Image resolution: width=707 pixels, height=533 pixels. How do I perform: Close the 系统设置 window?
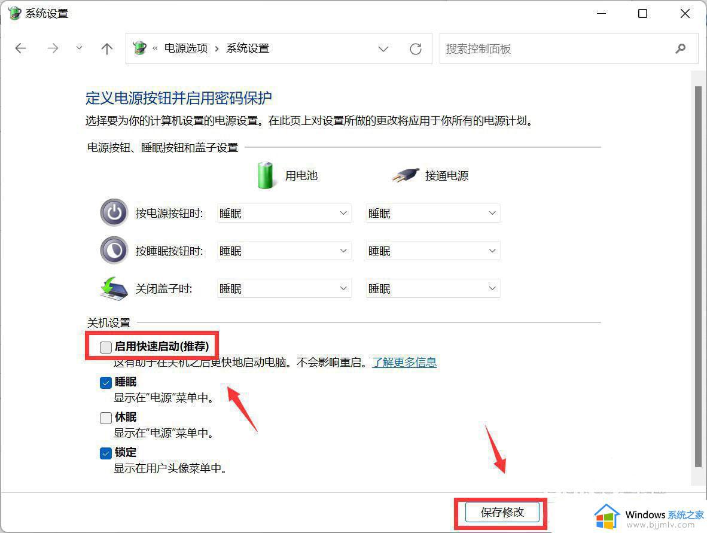(685, 14)
